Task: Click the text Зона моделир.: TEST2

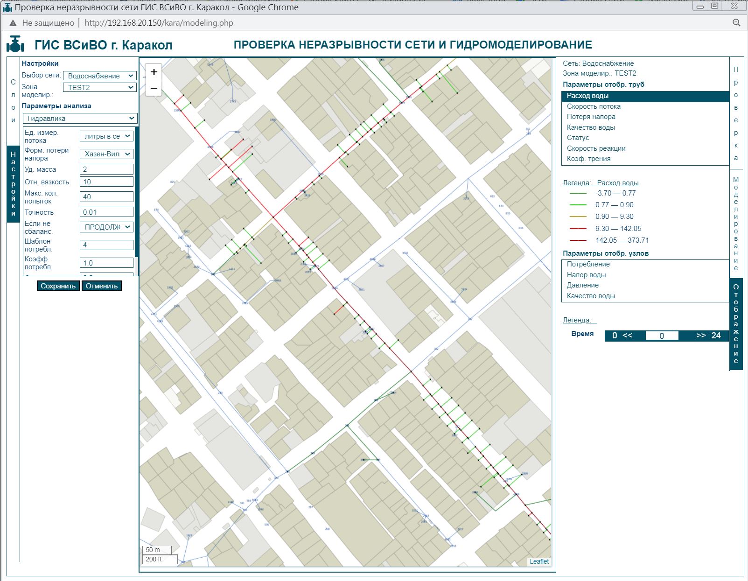Action: (x=599, y=73)
